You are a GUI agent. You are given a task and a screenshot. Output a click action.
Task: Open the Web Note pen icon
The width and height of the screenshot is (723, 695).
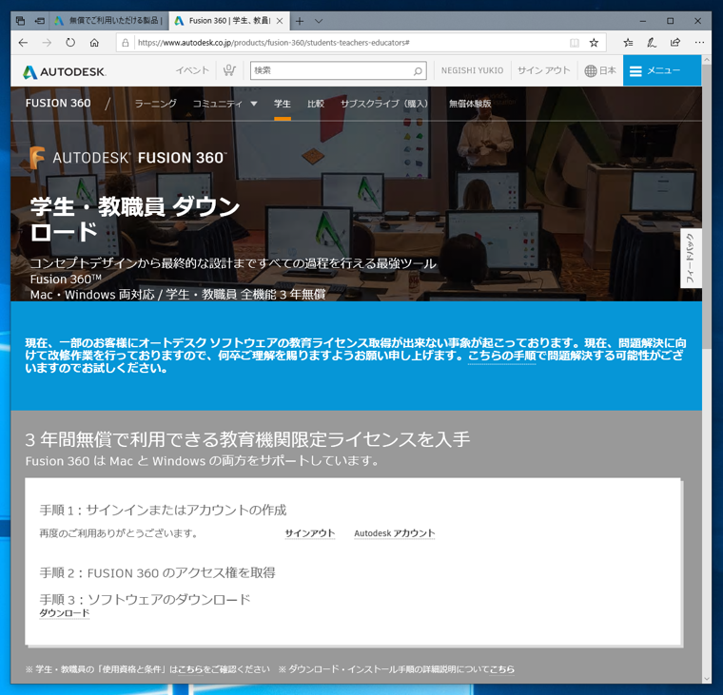point(652,43)
